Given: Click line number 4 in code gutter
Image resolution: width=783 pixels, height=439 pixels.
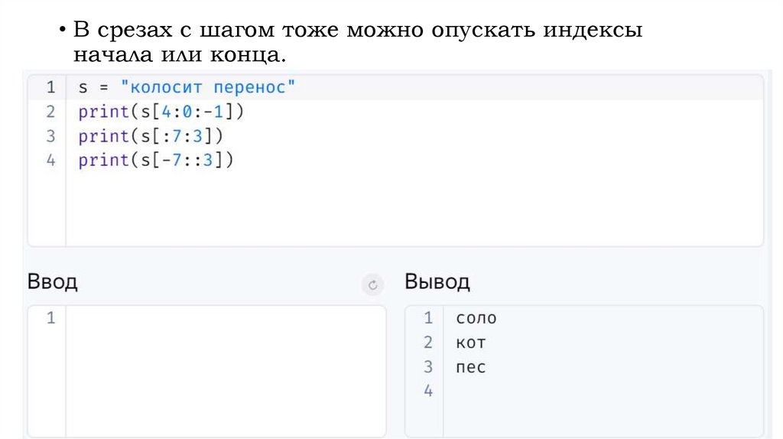Looking at the screenshot, I should tap(50, 161).
